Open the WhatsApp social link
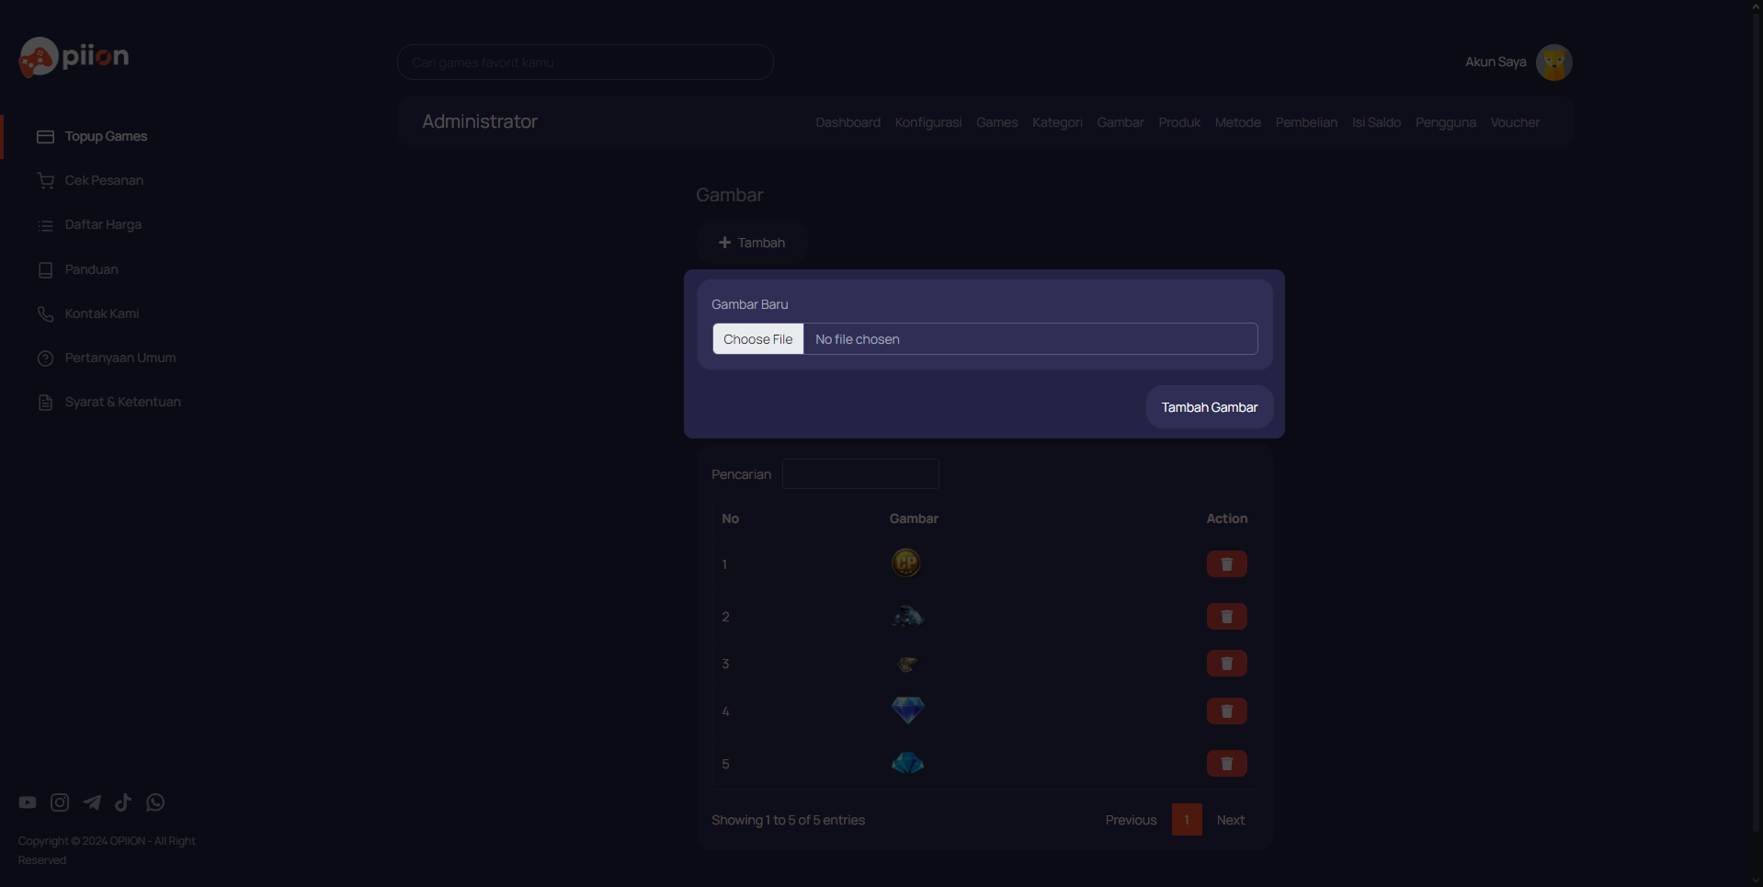 click(155, 802)
